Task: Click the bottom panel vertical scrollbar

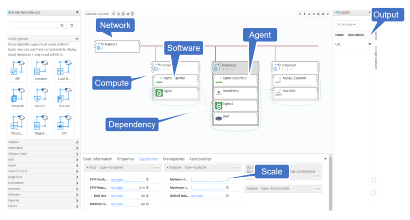Action: (331, 183)
